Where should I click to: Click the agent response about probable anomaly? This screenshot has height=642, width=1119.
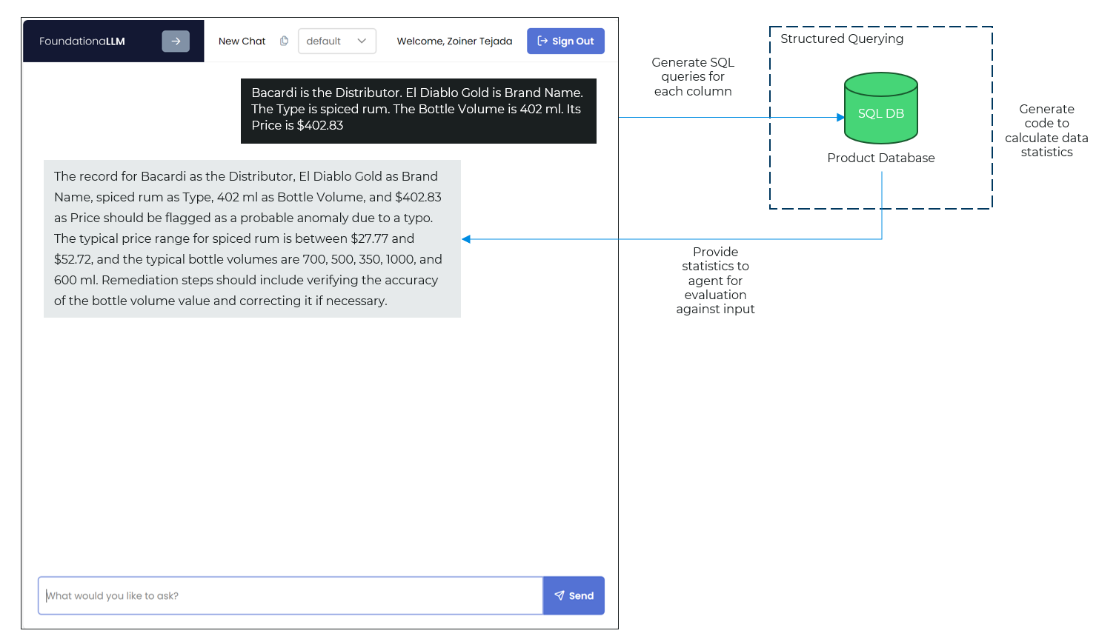click(252, 238)
